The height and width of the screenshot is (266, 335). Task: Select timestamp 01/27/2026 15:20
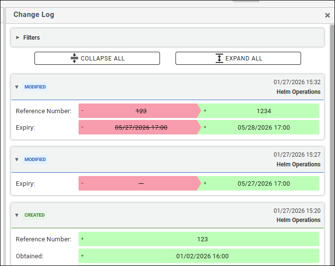point(297,210)
